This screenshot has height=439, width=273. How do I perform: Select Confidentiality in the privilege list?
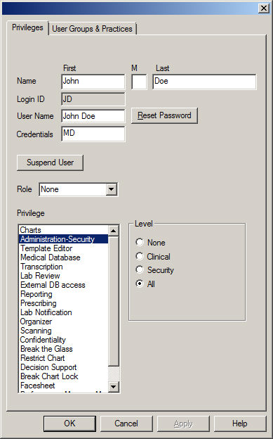(63, 340)
